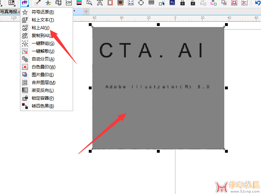
Task: Click the Adobe Illustrator(R) 8.0 text line
Action: tap(157, 87)
